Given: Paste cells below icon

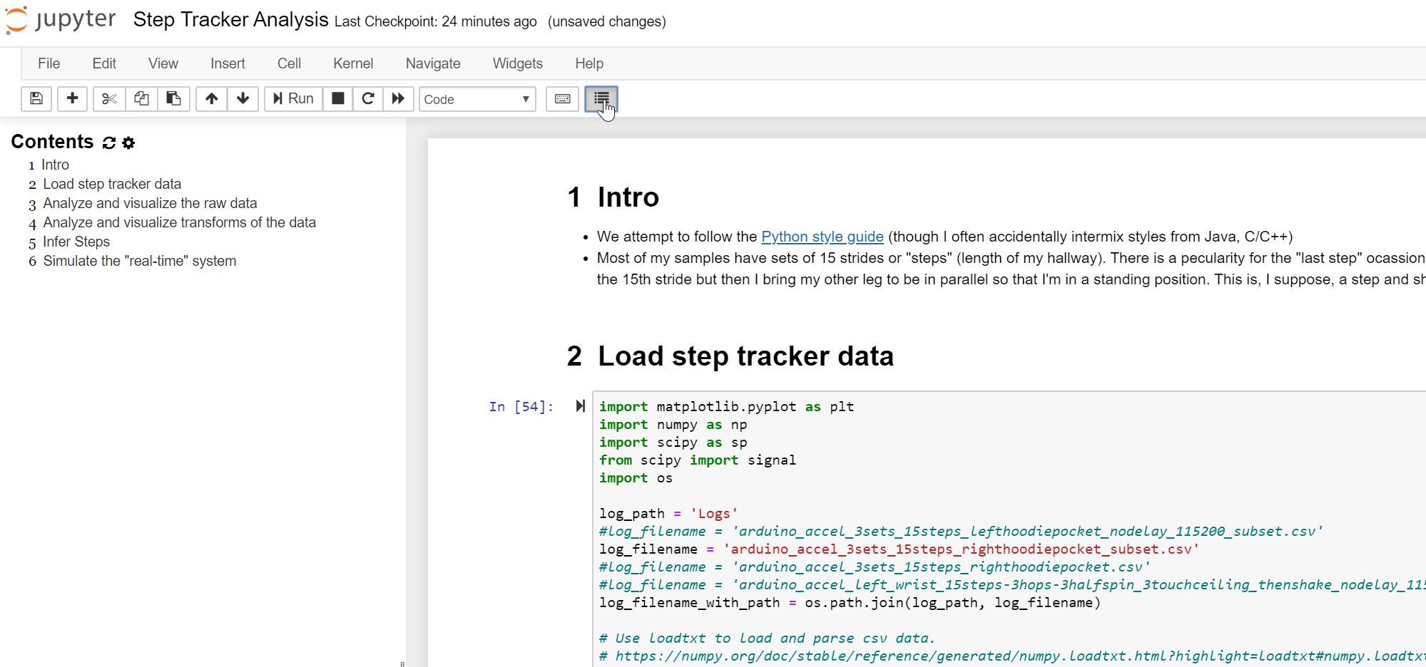Looking at the screenshot, I should (173, 98).
